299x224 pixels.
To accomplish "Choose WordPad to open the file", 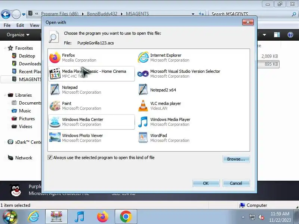I will [x=180, y=138].
